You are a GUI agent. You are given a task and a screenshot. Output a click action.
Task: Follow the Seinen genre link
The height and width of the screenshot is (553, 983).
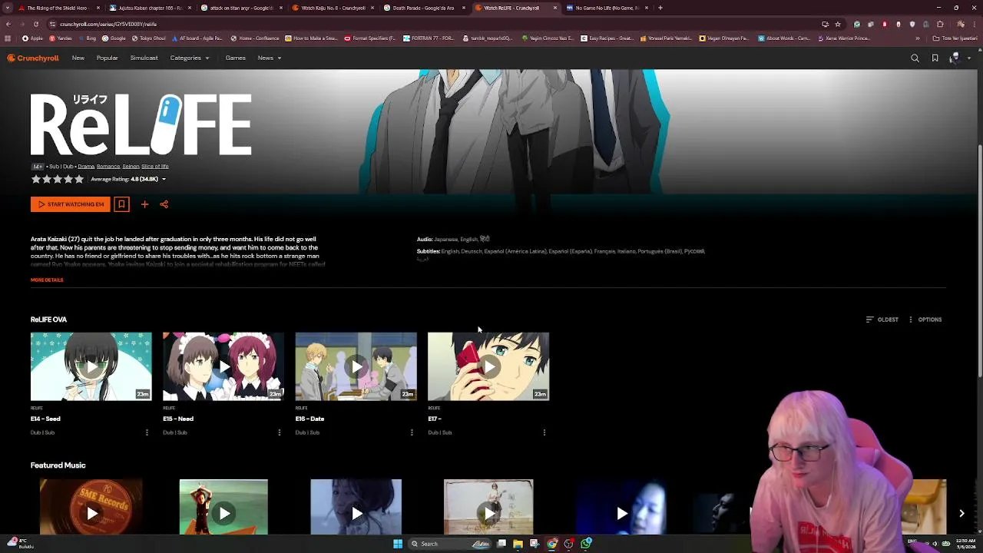(x=131, y=166)
